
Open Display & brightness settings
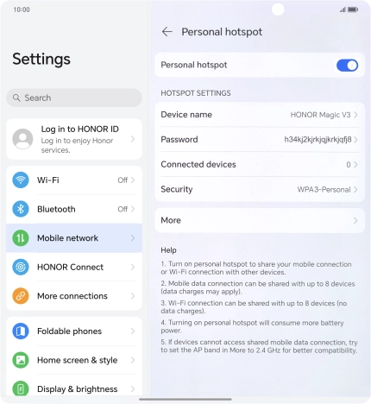coord(74,388)
